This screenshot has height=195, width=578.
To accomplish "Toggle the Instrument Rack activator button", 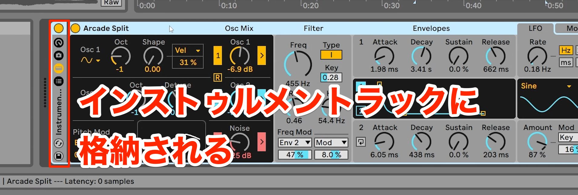I will 59,28.
